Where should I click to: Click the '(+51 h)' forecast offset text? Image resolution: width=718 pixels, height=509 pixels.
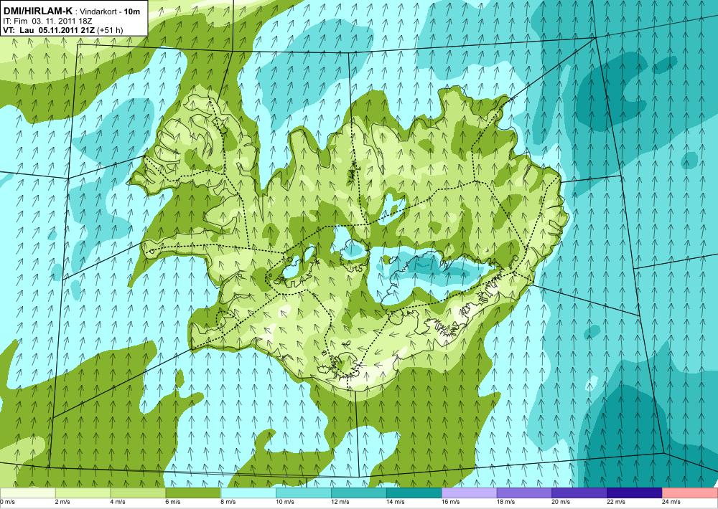[x=110, y=31]
